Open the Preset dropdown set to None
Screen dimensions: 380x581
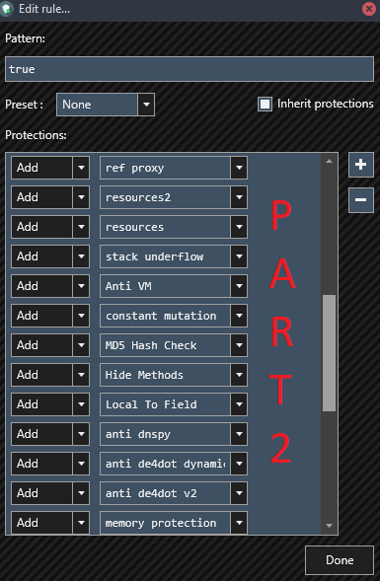tap(106, 105)
